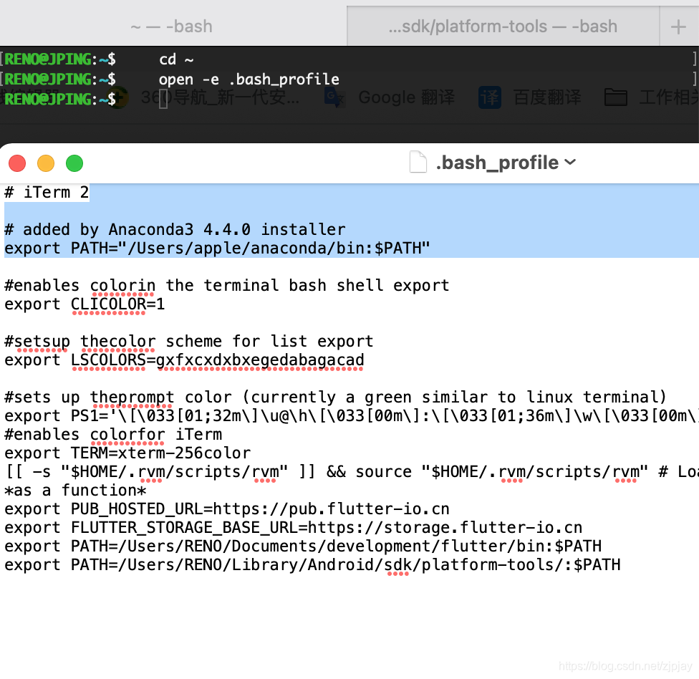This screenshot has height=679, width=699.
Task: Click the '# added by Anaconda3 4.4.0 installer' line
Action: (x=175, y=230)
